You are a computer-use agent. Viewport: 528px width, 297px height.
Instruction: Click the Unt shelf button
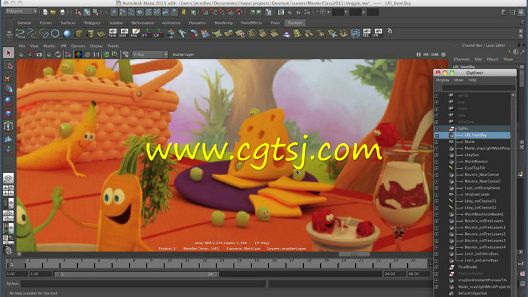tap(123, 33)
